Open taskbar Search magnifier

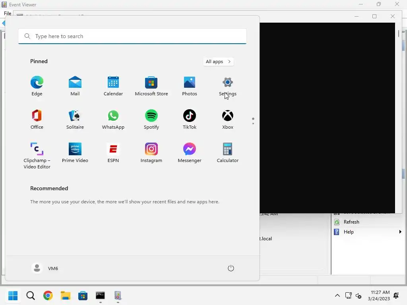point(30,295)
